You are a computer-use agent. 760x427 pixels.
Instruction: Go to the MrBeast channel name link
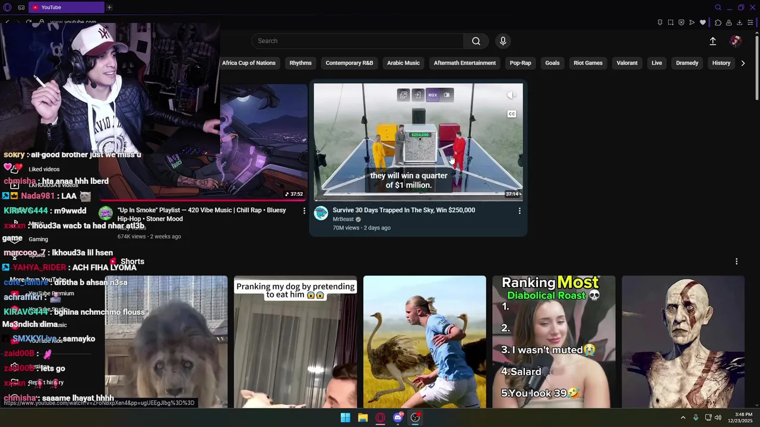pos(343,219)
